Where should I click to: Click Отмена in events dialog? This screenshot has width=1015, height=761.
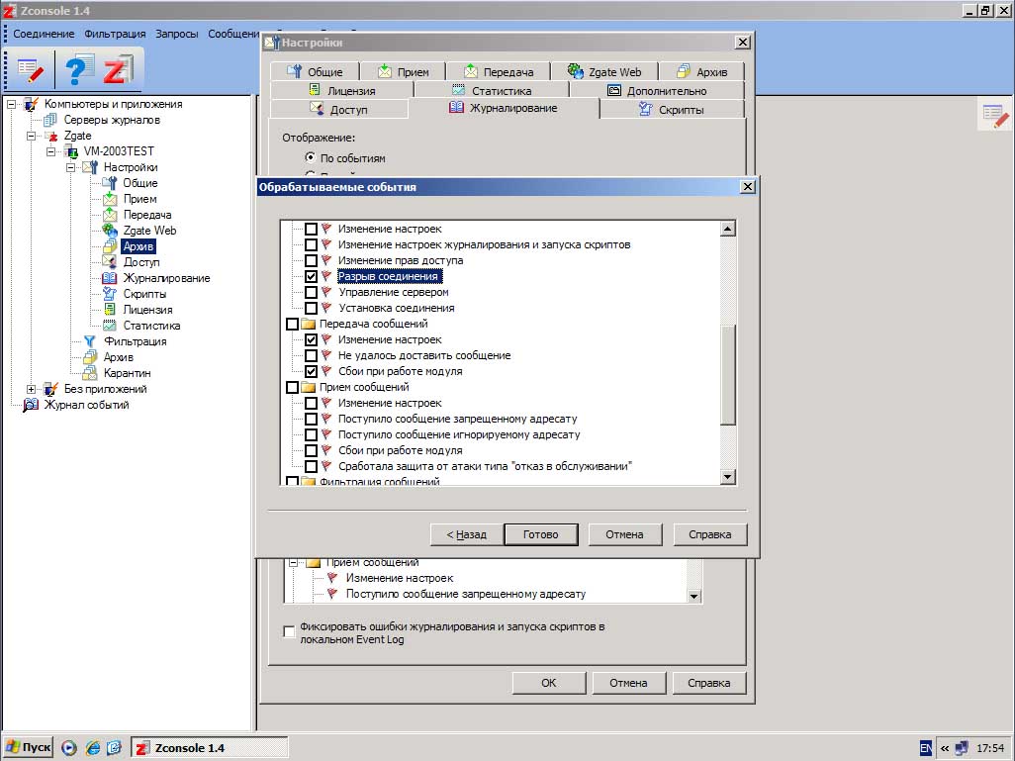pos(624,534)
